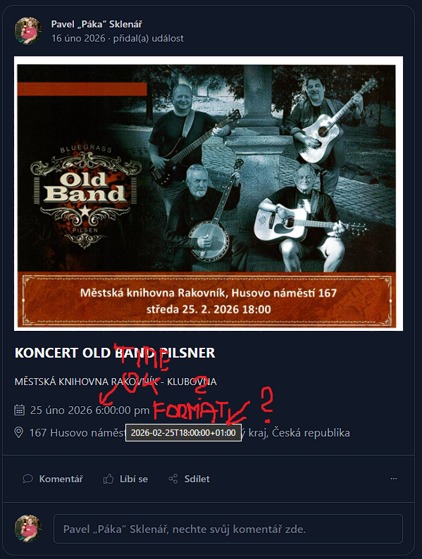This screenshot has height=559, width=422.
Task: Click the event time 25 úno 2026 6:00:00 pm
Action: point(90,410)
